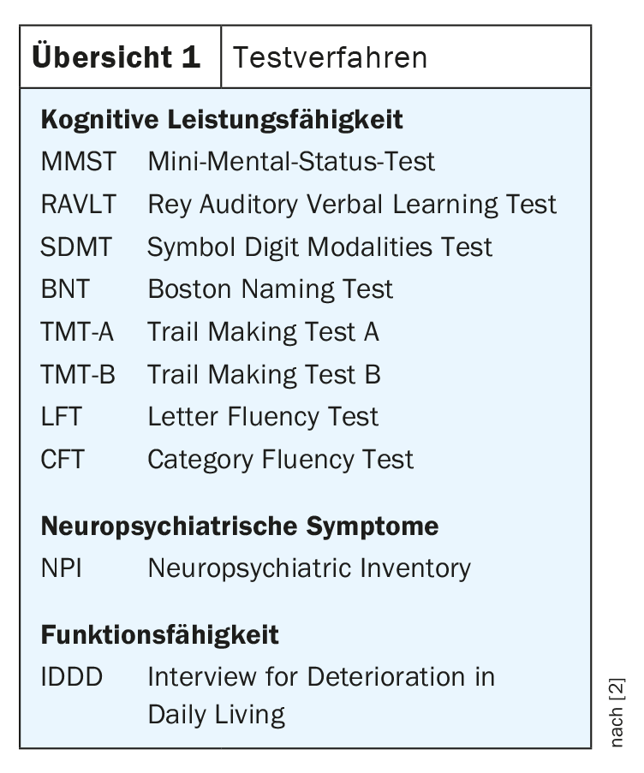Select 'Mini-Mental-Status-Test' text
Screen dimensions: 644x773
pyautogui.click(x=291, y=162)
